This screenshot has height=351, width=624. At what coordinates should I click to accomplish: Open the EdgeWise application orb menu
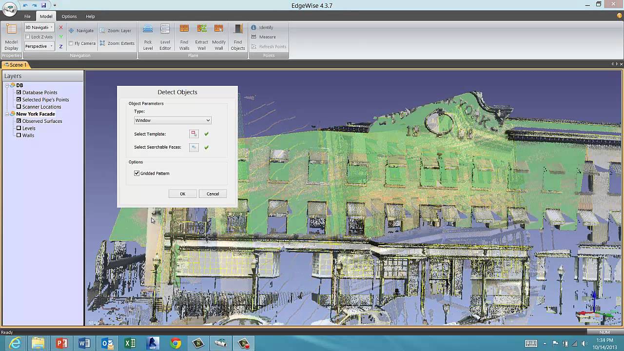pyautogui.click(x=9, y=9)
